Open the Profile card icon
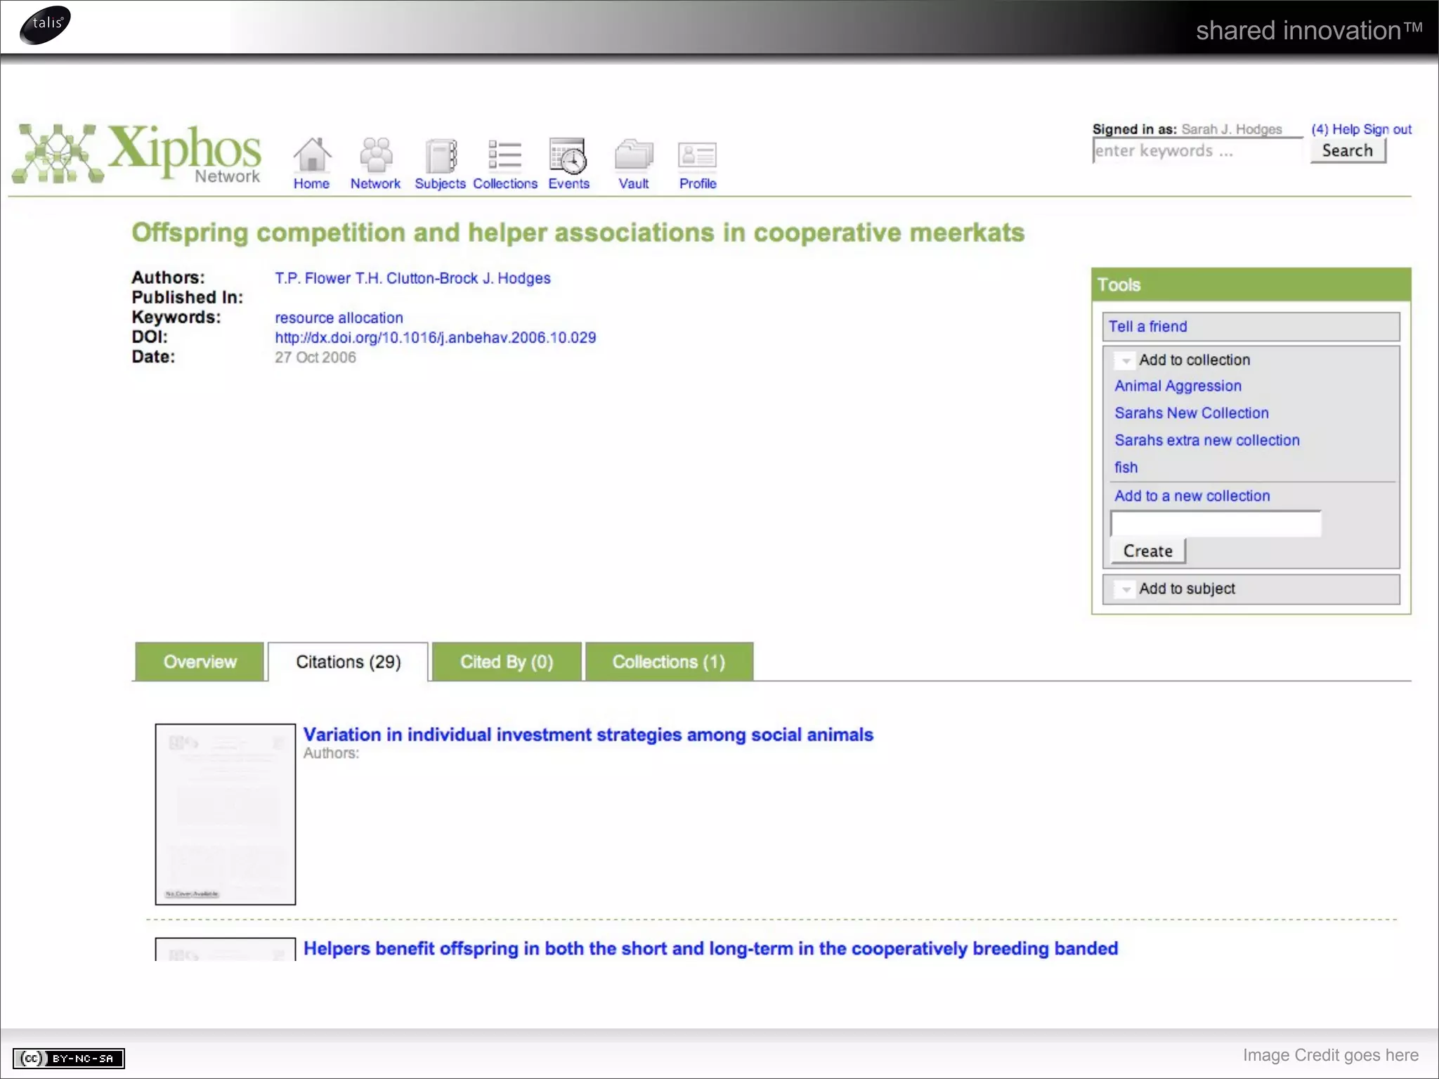1439x1079 pixels. click(697, 155)
